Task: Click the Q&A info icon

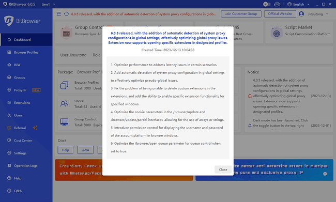Action: coord(9,191)
